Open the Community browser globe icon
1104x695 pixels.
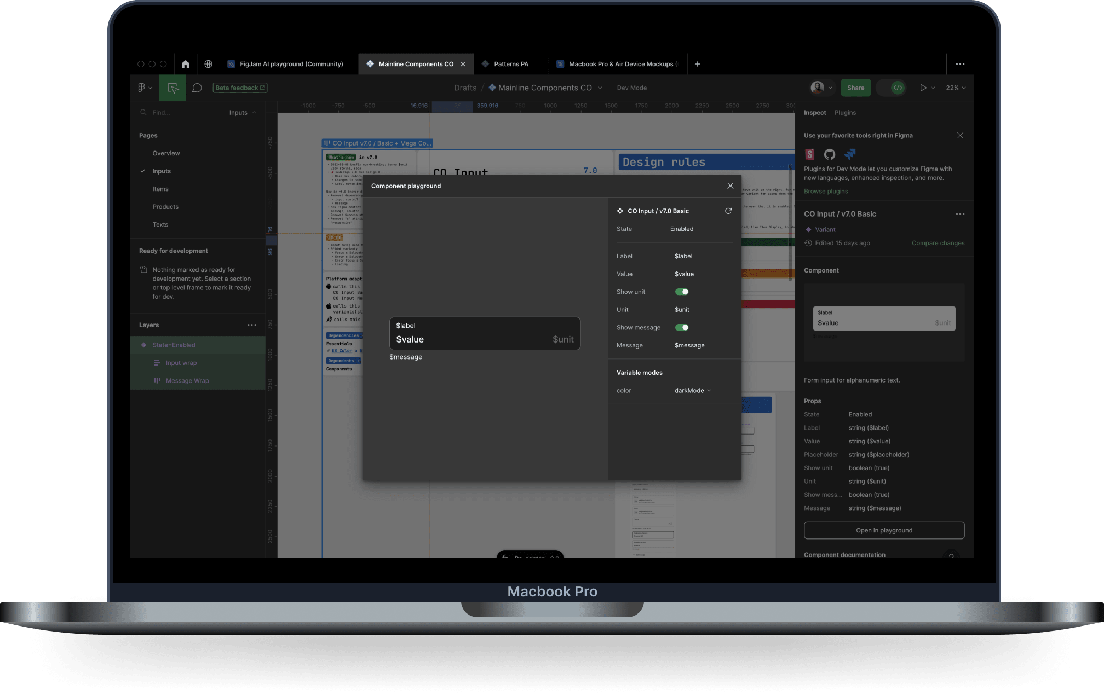208,64
